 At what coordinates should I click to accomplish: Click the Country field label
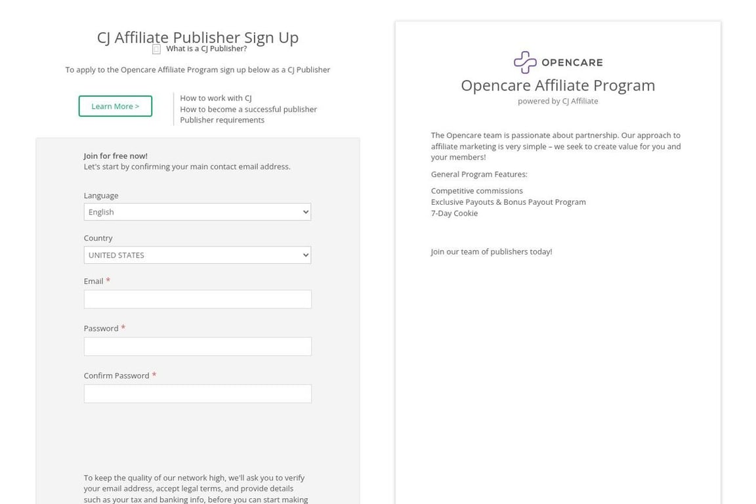[98, 238]
